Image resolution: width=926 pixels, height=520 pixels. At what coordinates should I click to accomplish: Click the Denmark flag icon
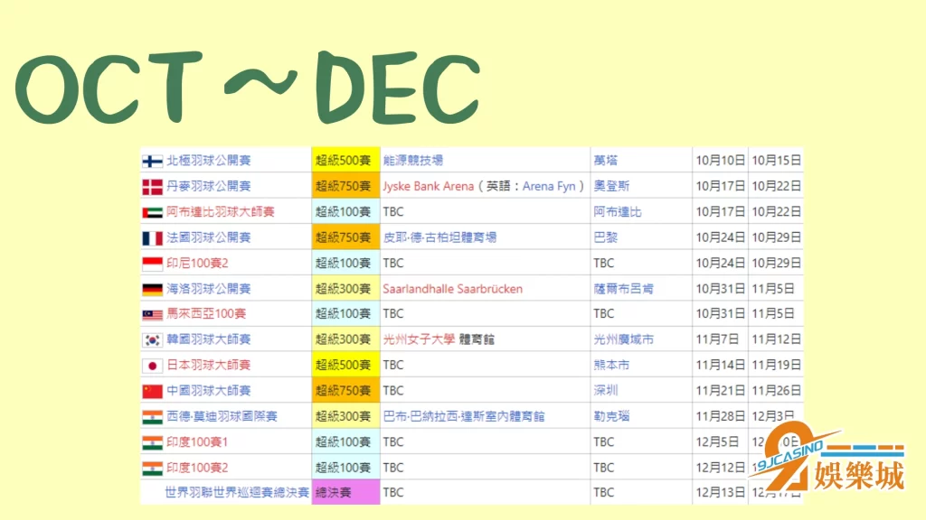click(152, 187)
